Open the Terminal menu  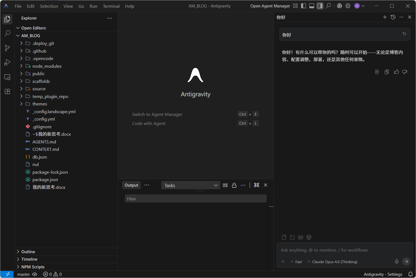111,6
